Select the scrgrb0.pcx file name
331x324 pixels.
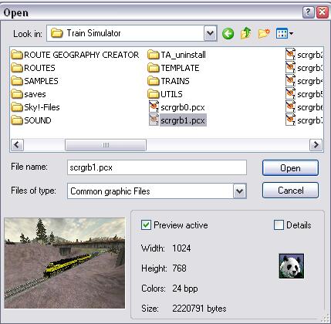pyautogui.click(x=183, y=107)
